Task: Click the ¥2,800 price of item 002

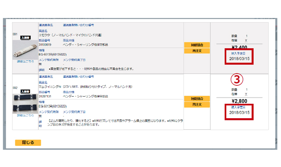Action: (239, 101)
